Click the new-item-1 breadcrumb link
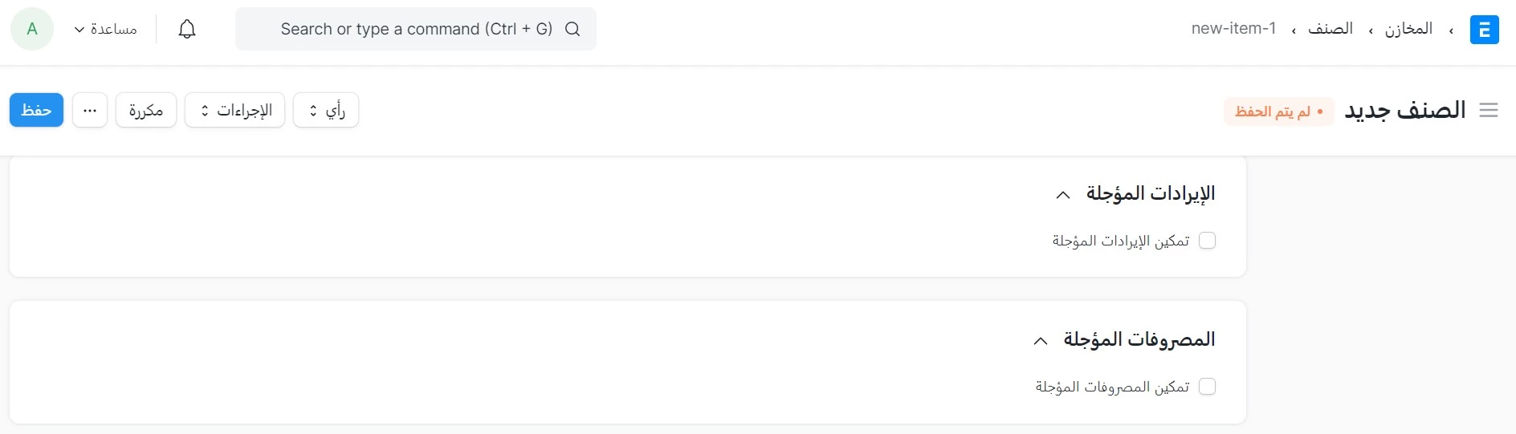The image size is (1516, 434). pos(1233,29)
